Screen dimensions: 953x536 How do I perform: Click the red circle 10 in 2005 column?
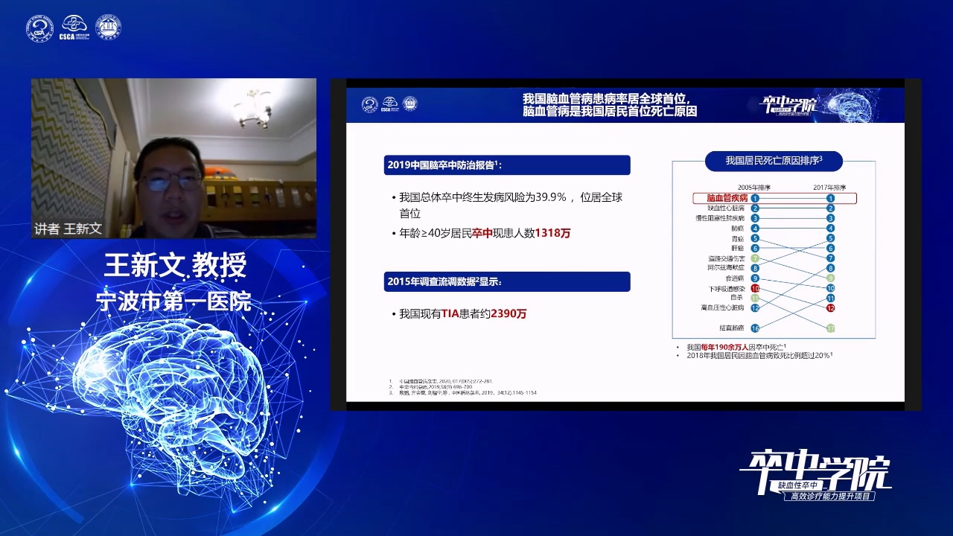755,288
